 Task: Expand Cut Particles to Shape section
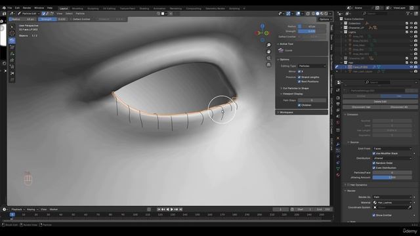coord(295,88)
